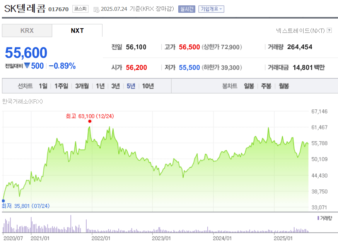Select the 일봉 daily candle view

pyautogui.click(x=248, y=86)
